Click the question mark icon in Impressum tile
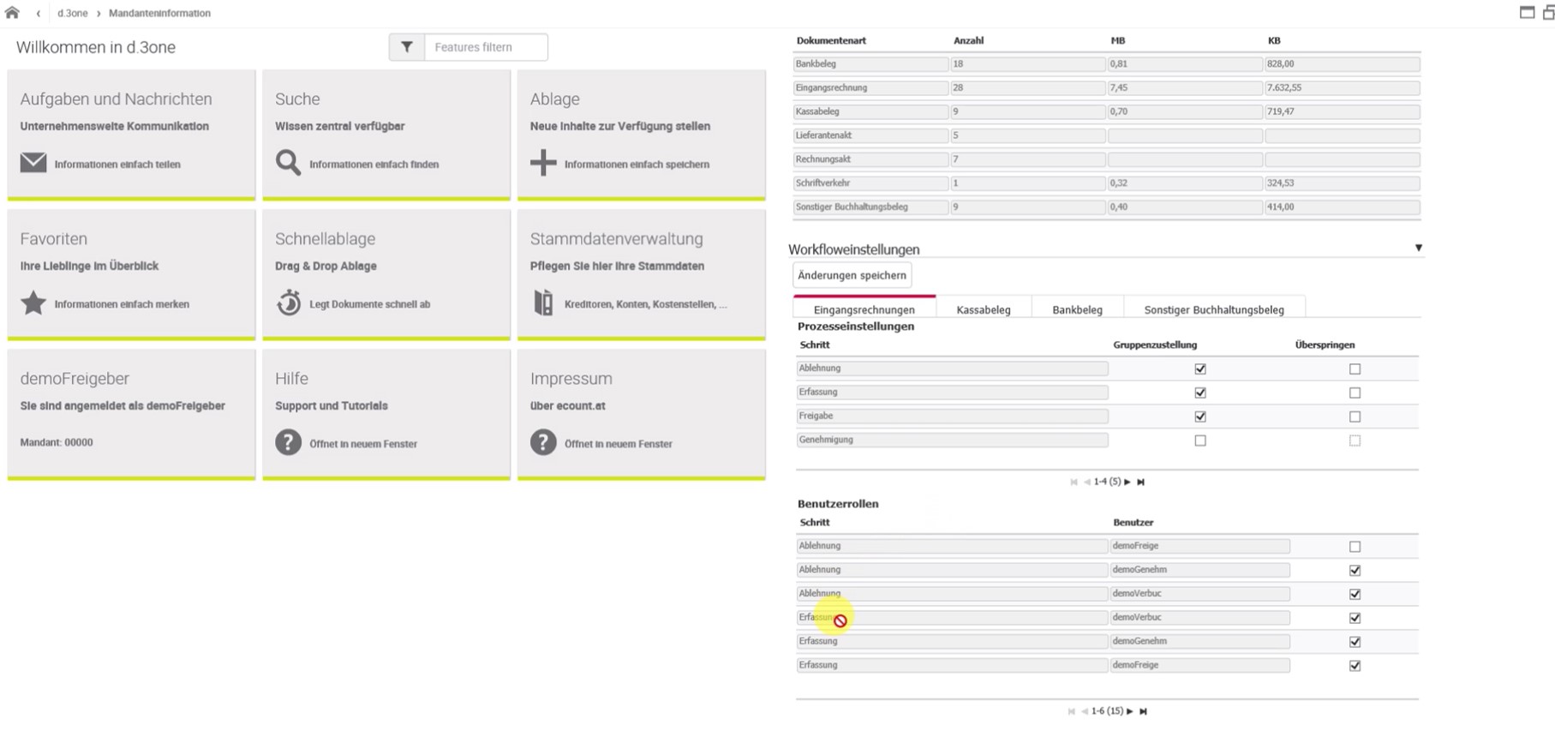The image size is (1555, 731). click(x=543, y=442)
